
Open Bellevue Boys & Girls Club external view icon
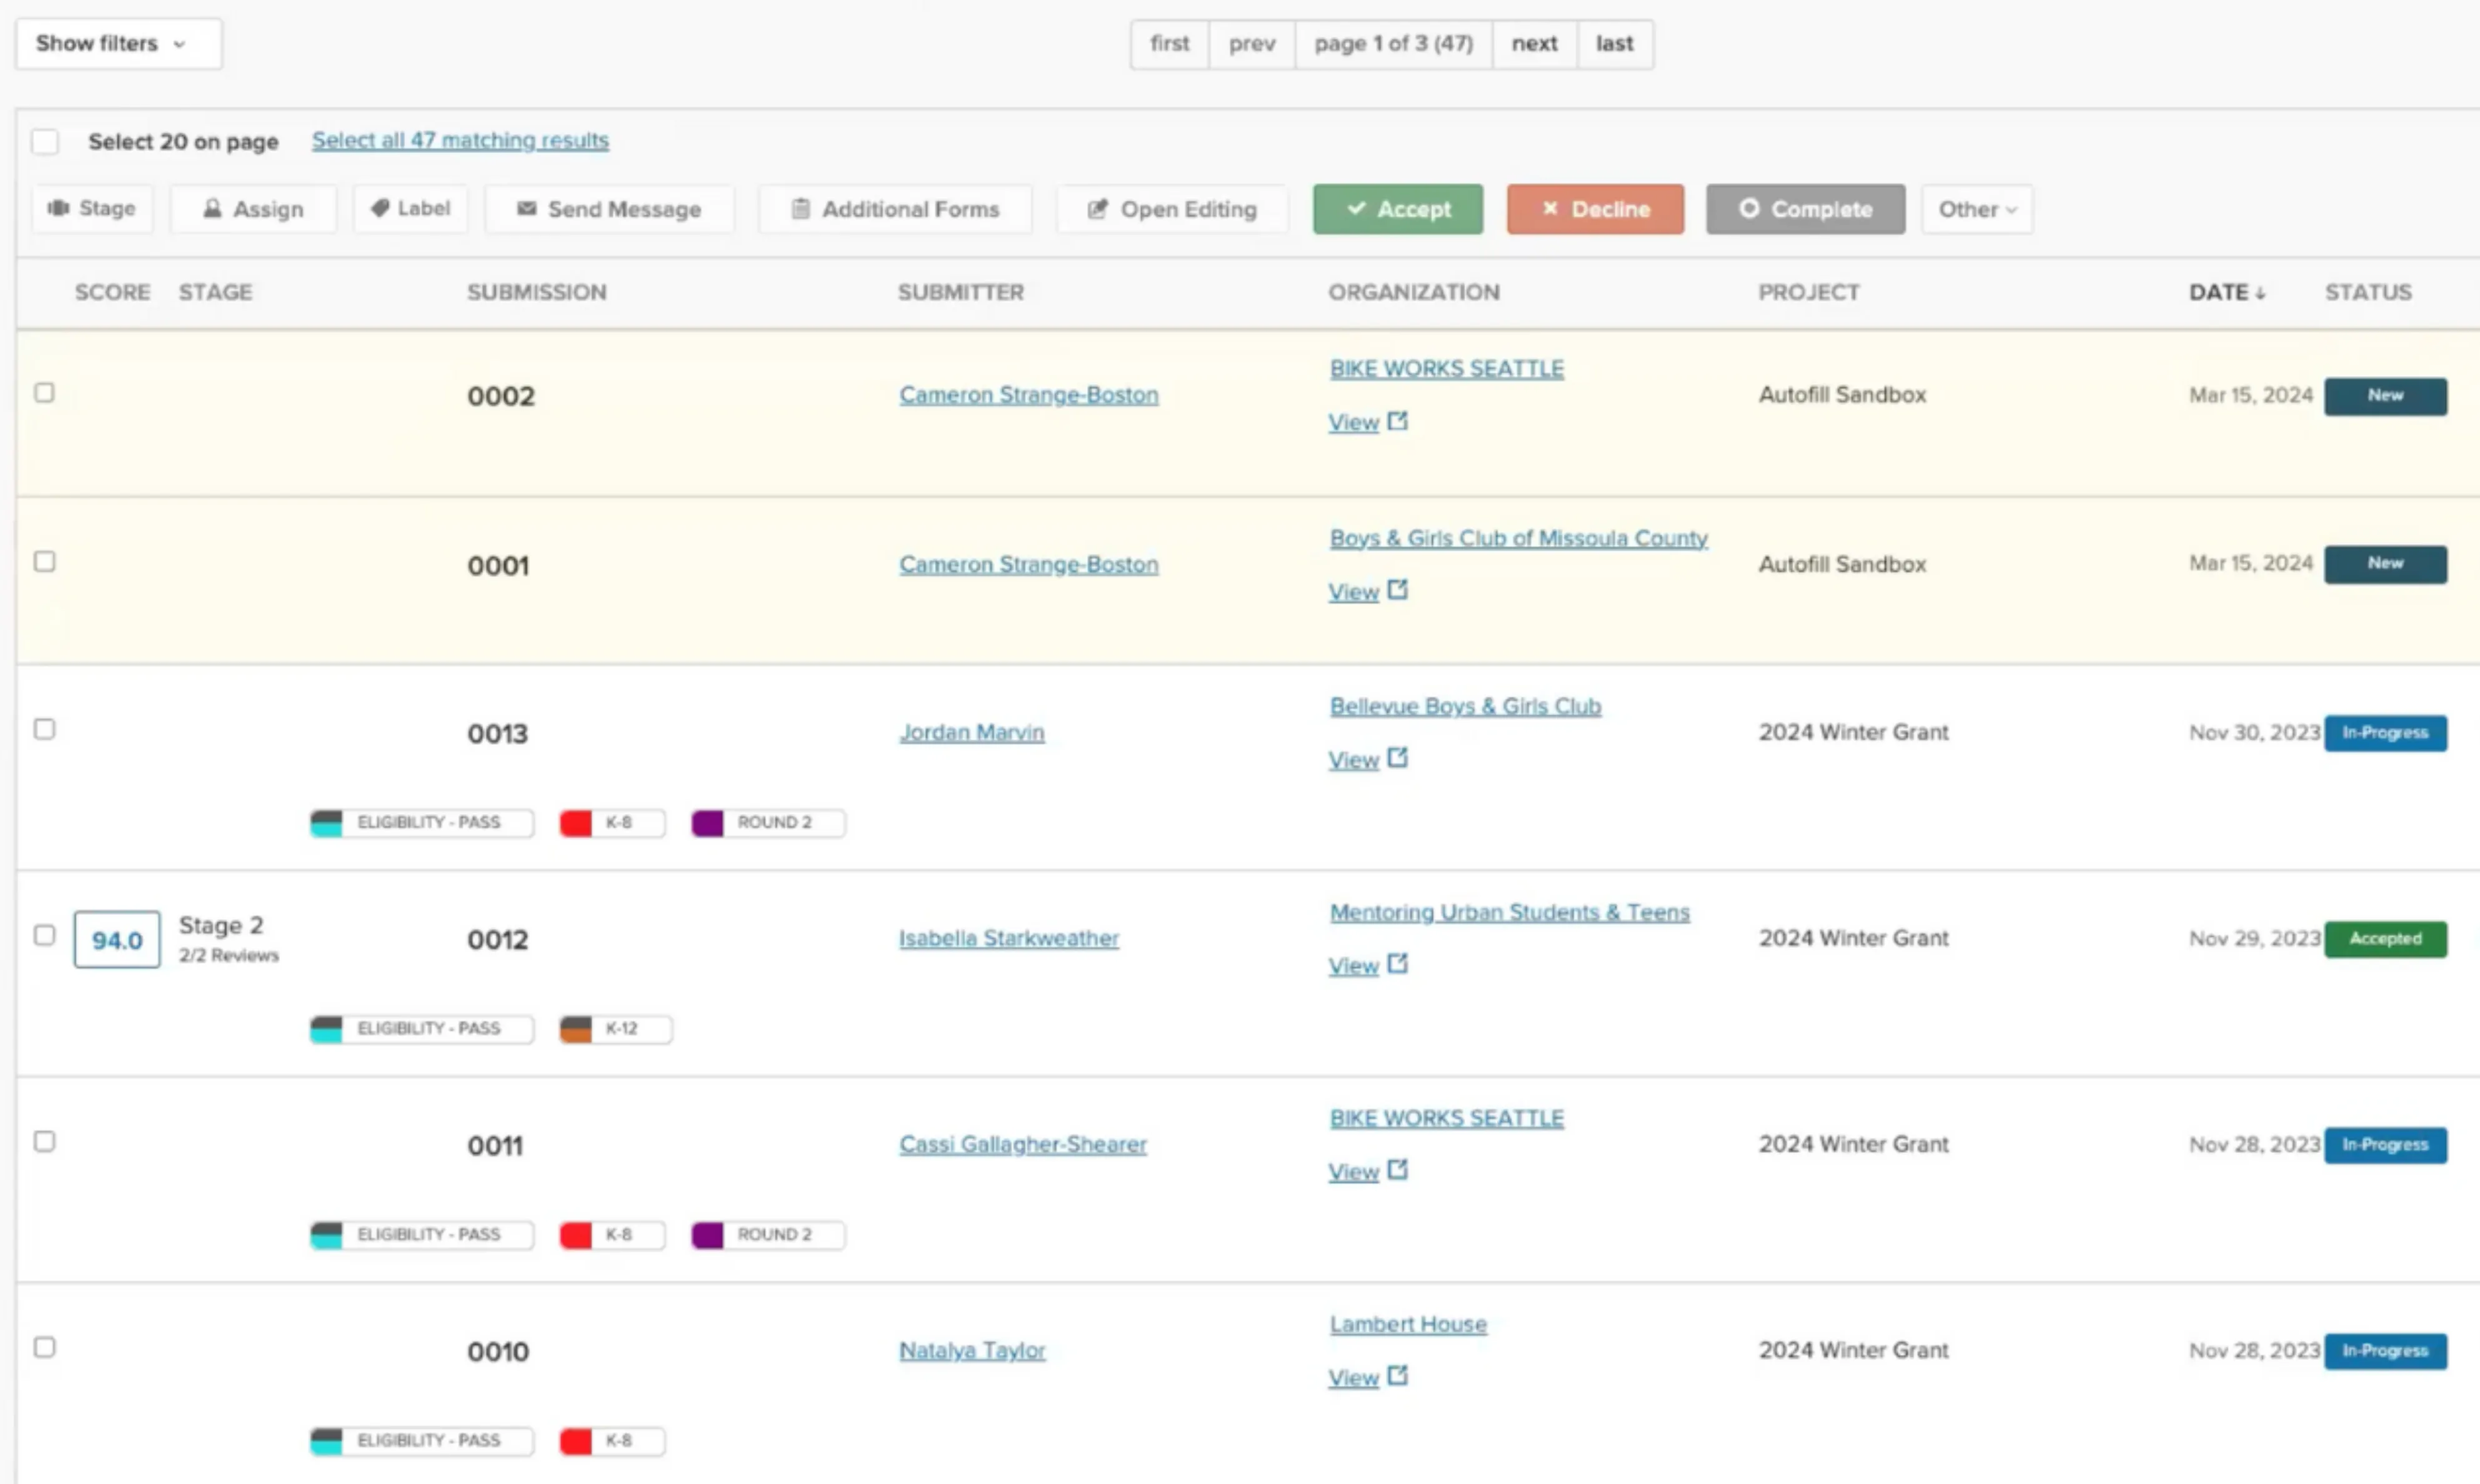pyautogui.click(x=1398, y=758)
